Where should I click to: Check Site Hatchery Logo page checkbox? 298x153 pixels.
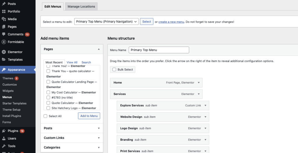tap(48, 108)
